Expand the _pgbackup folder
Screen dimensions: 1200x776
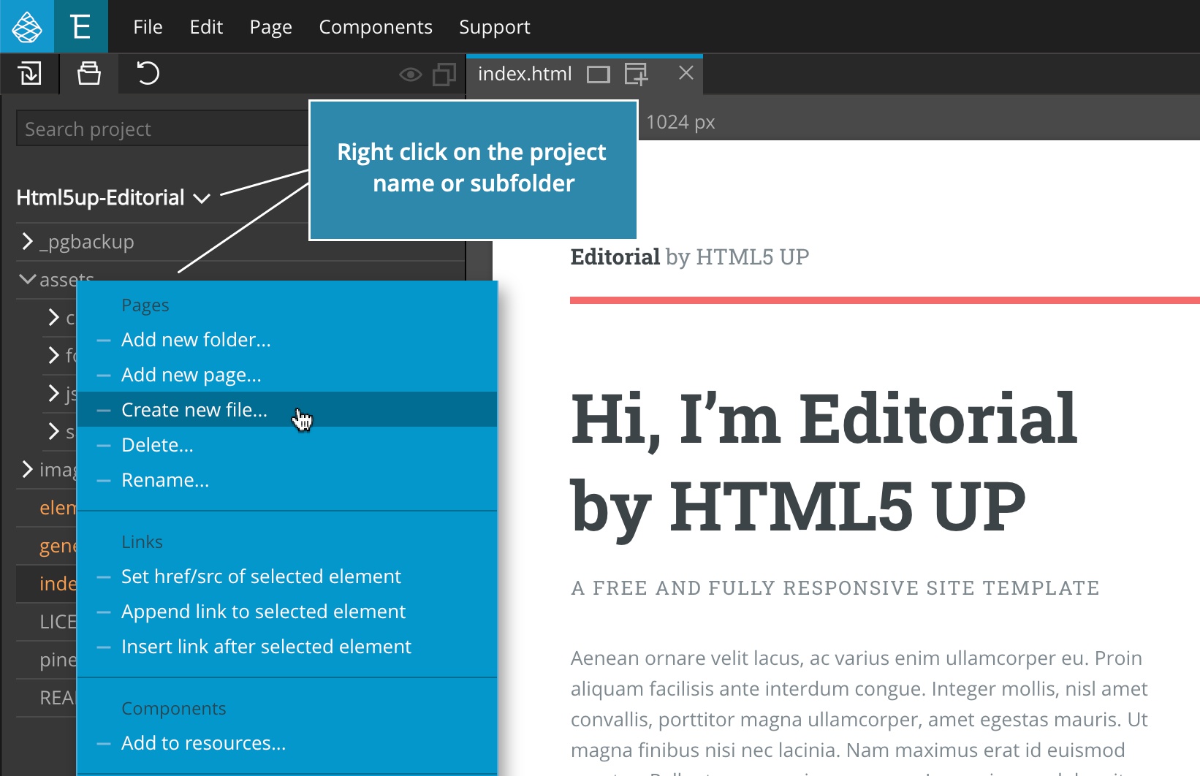(27, 241)
